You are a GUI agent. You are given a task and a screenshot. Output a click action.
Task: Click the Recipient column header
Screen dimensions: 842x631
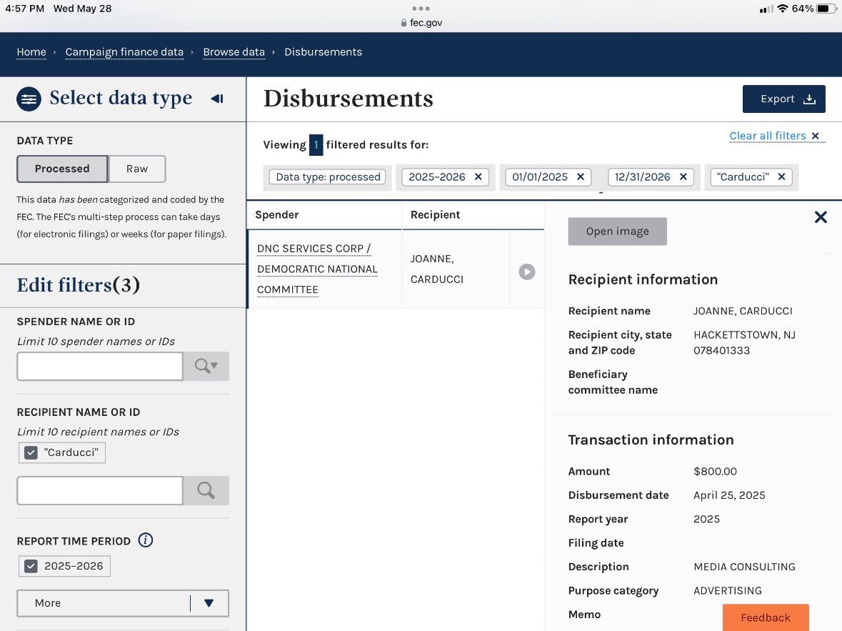(x=436, y=214)
